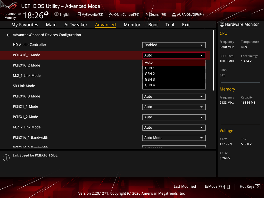The image size is (264, 198).
Task: Click the 12.172 V reading
Action: [226, 144]
